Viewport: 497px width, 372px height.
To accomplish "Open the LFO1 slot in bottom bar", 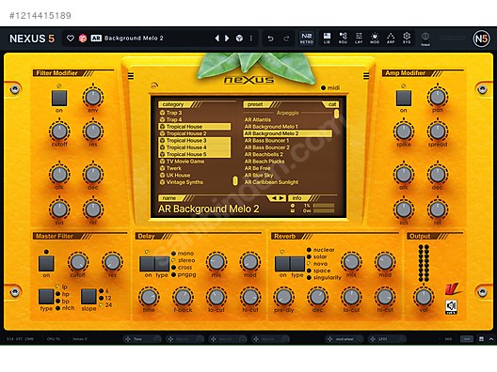I will coord(387,339).
